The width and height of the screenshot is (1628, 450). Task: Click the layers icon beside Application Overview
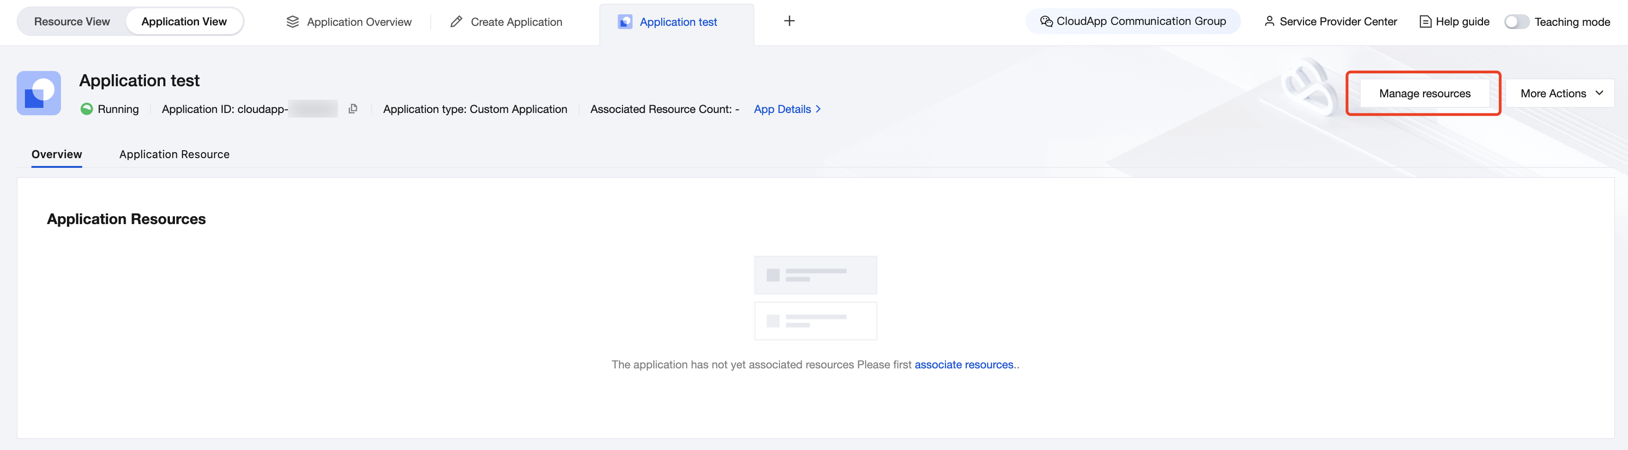point(293,22)
